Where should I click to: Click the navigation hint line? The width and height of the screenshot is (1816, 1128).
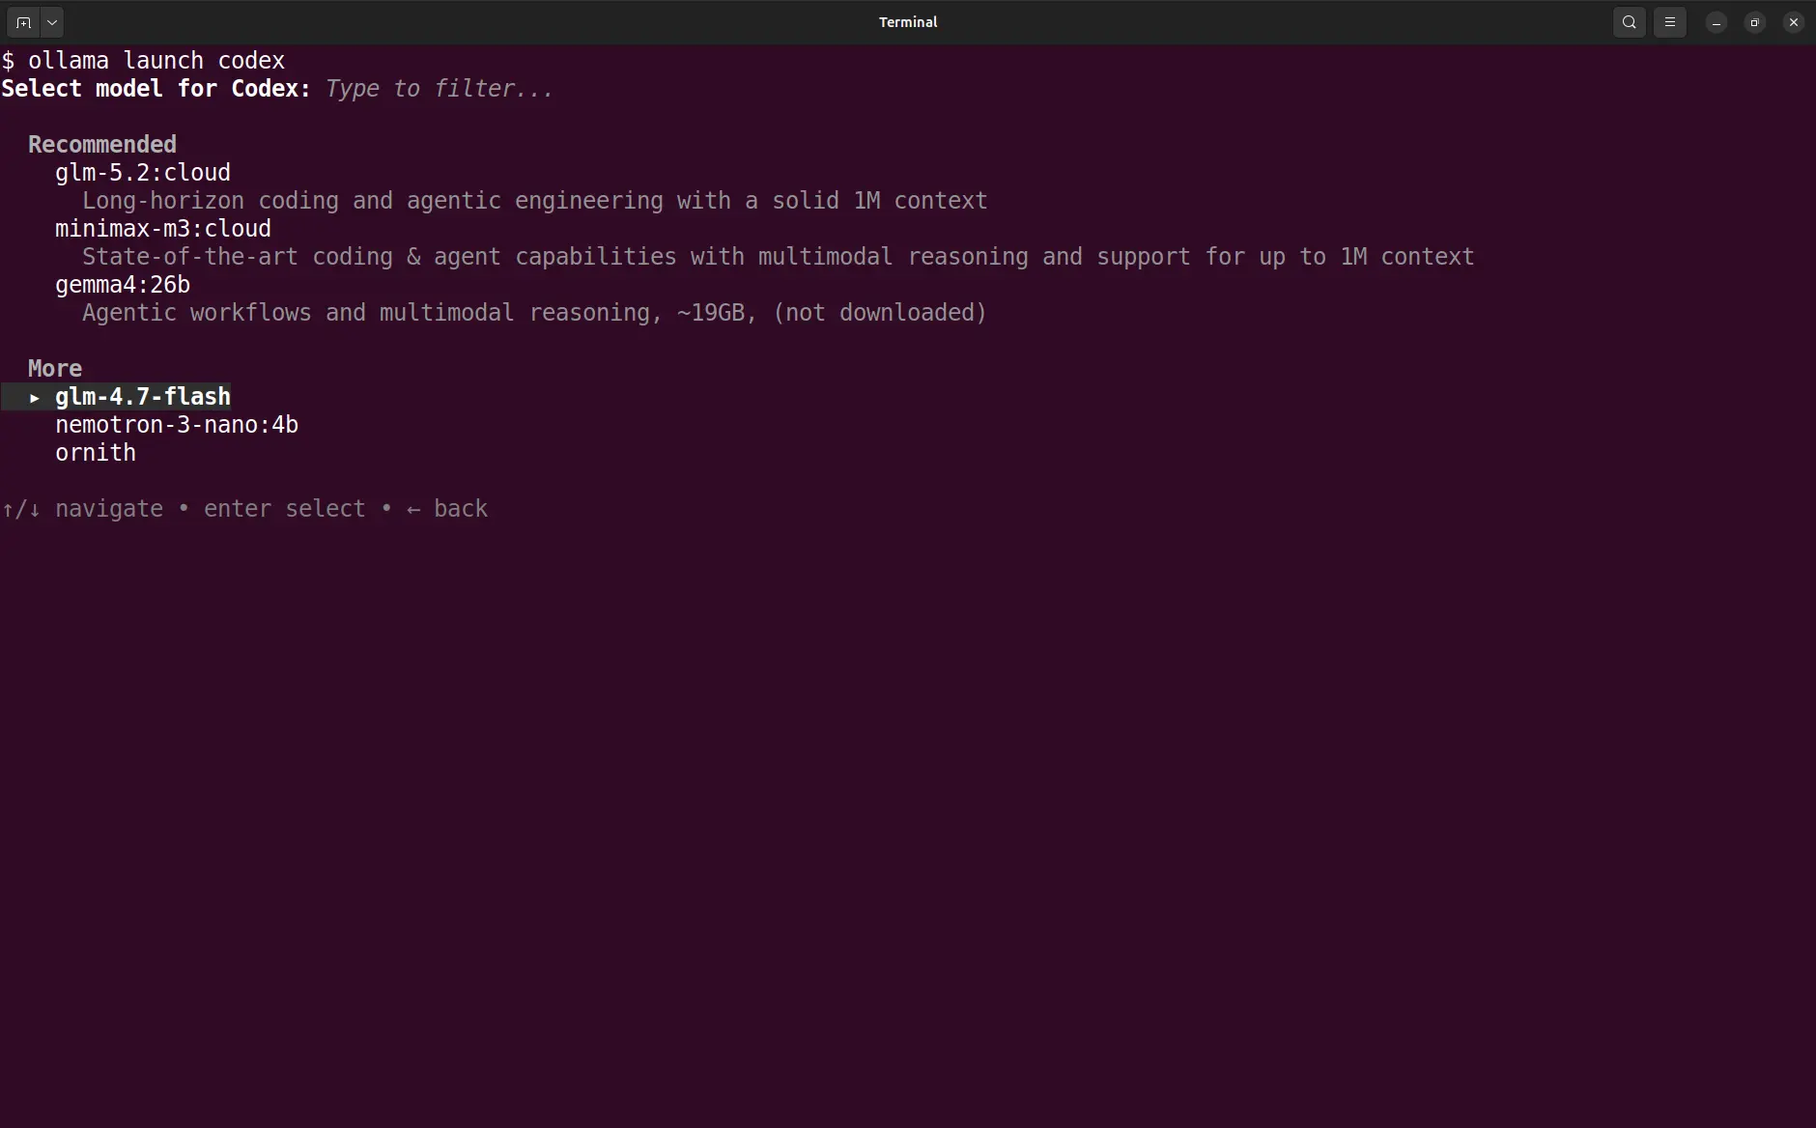(244, 509)
